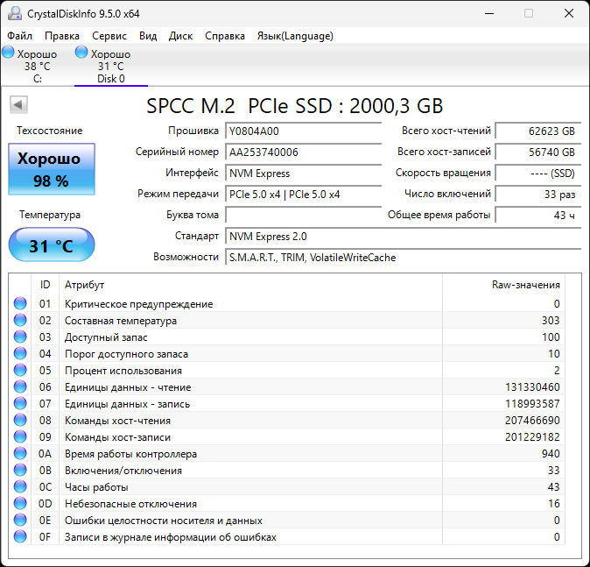Screen dimensions: 590x567
Task: Click the Хорошо 98 % health status button
Action: (52, 169)
